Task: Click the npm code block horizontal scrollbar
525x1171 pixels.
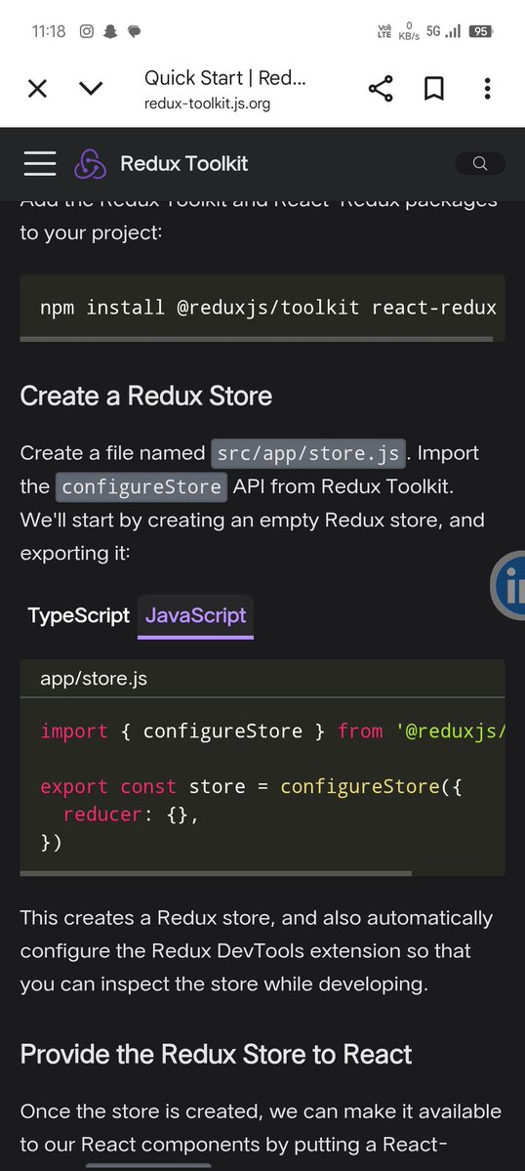Action: coord(257,339)
